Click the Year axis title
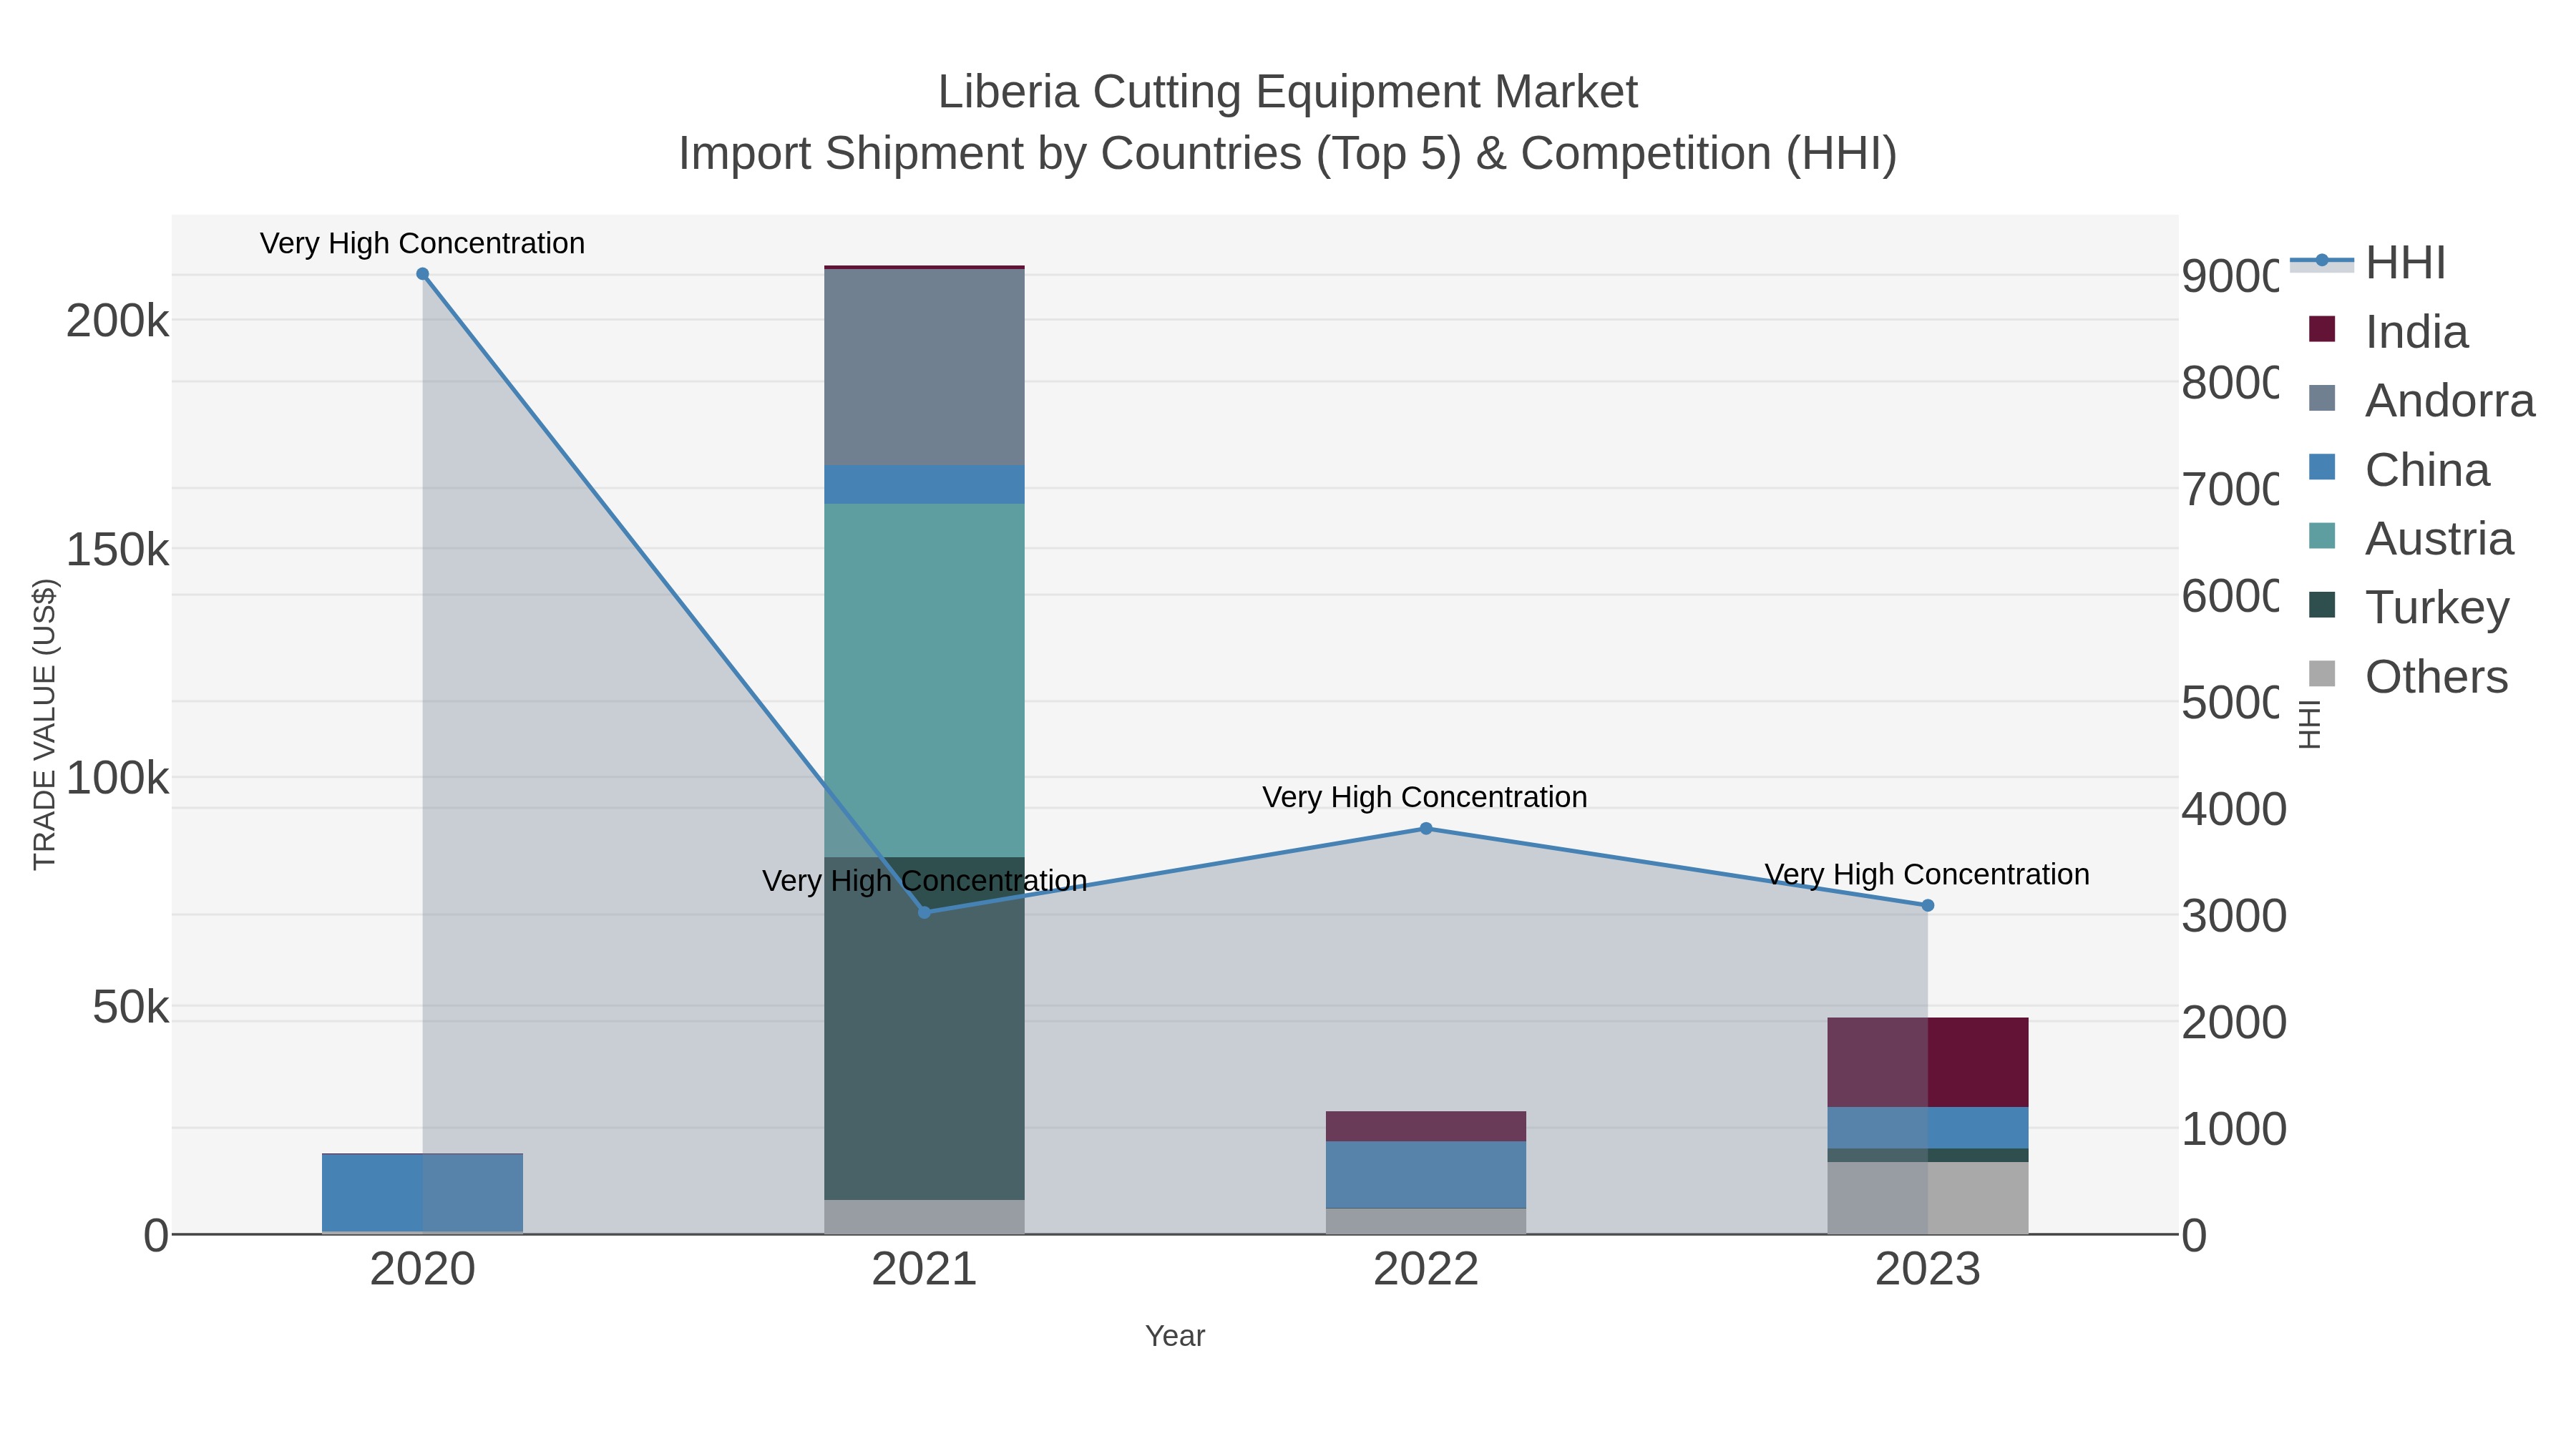 [1175, 1336]
